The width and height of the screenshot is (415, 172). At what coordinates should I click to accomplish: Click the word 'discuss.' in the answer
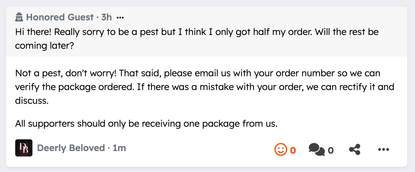pos(32,101)
